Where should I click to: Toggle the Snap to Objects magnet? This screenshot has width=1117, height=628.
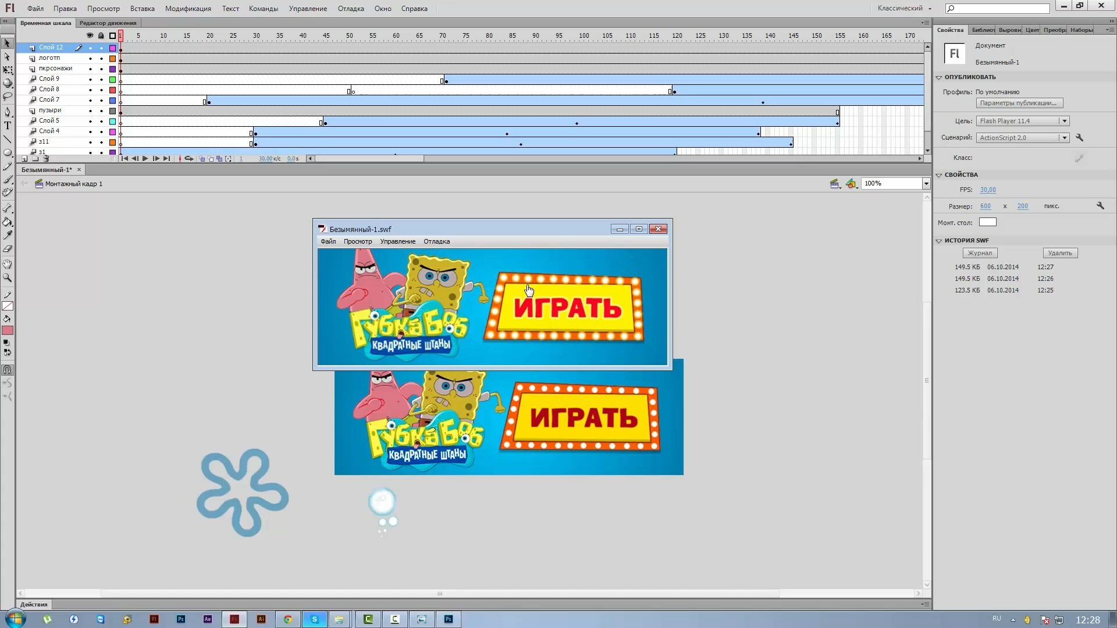click(7, 370)
